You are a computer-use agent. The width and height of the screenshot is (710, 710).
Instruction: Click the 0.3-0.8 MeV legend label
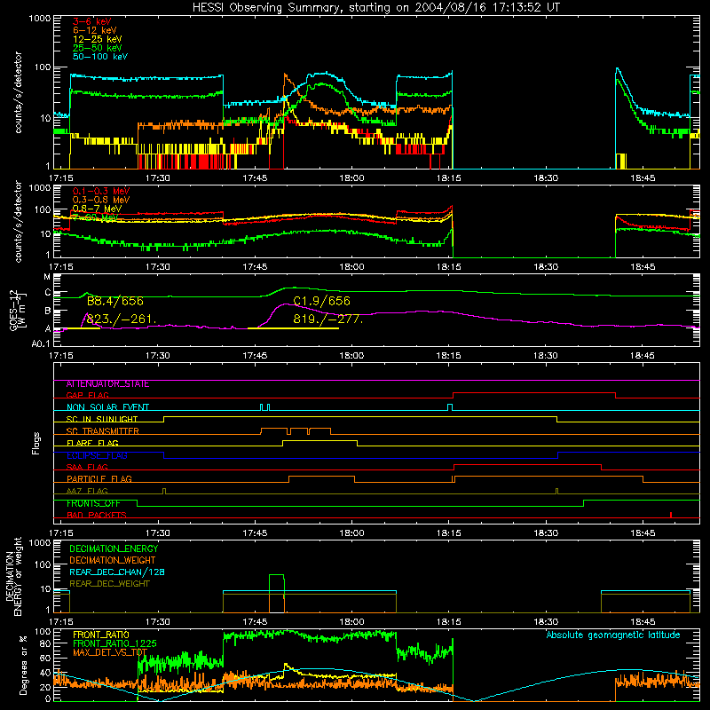[101, 201]
